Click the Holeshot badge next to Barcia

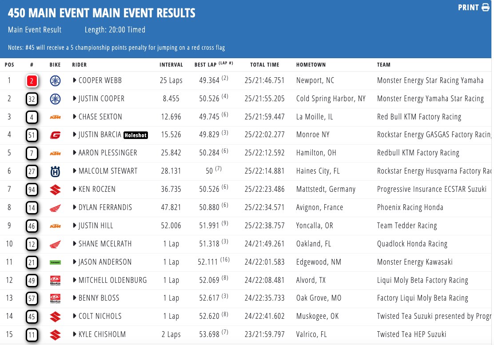click(135, 135)
